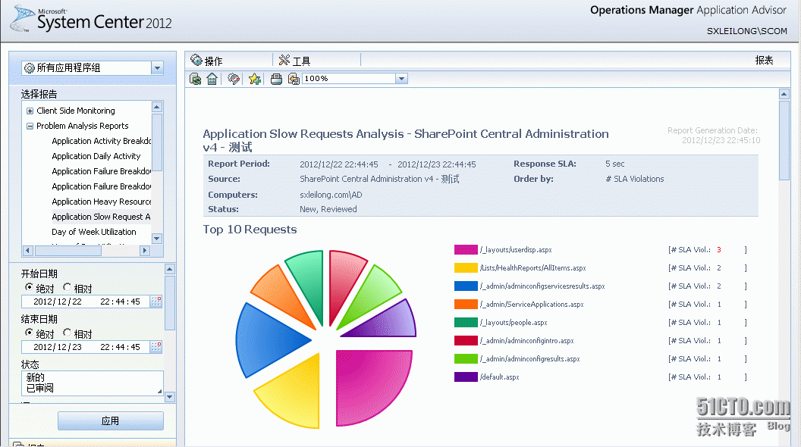Click computer name sxleilong.com\AD
This screenshot has height=447, width=801.
331,195
